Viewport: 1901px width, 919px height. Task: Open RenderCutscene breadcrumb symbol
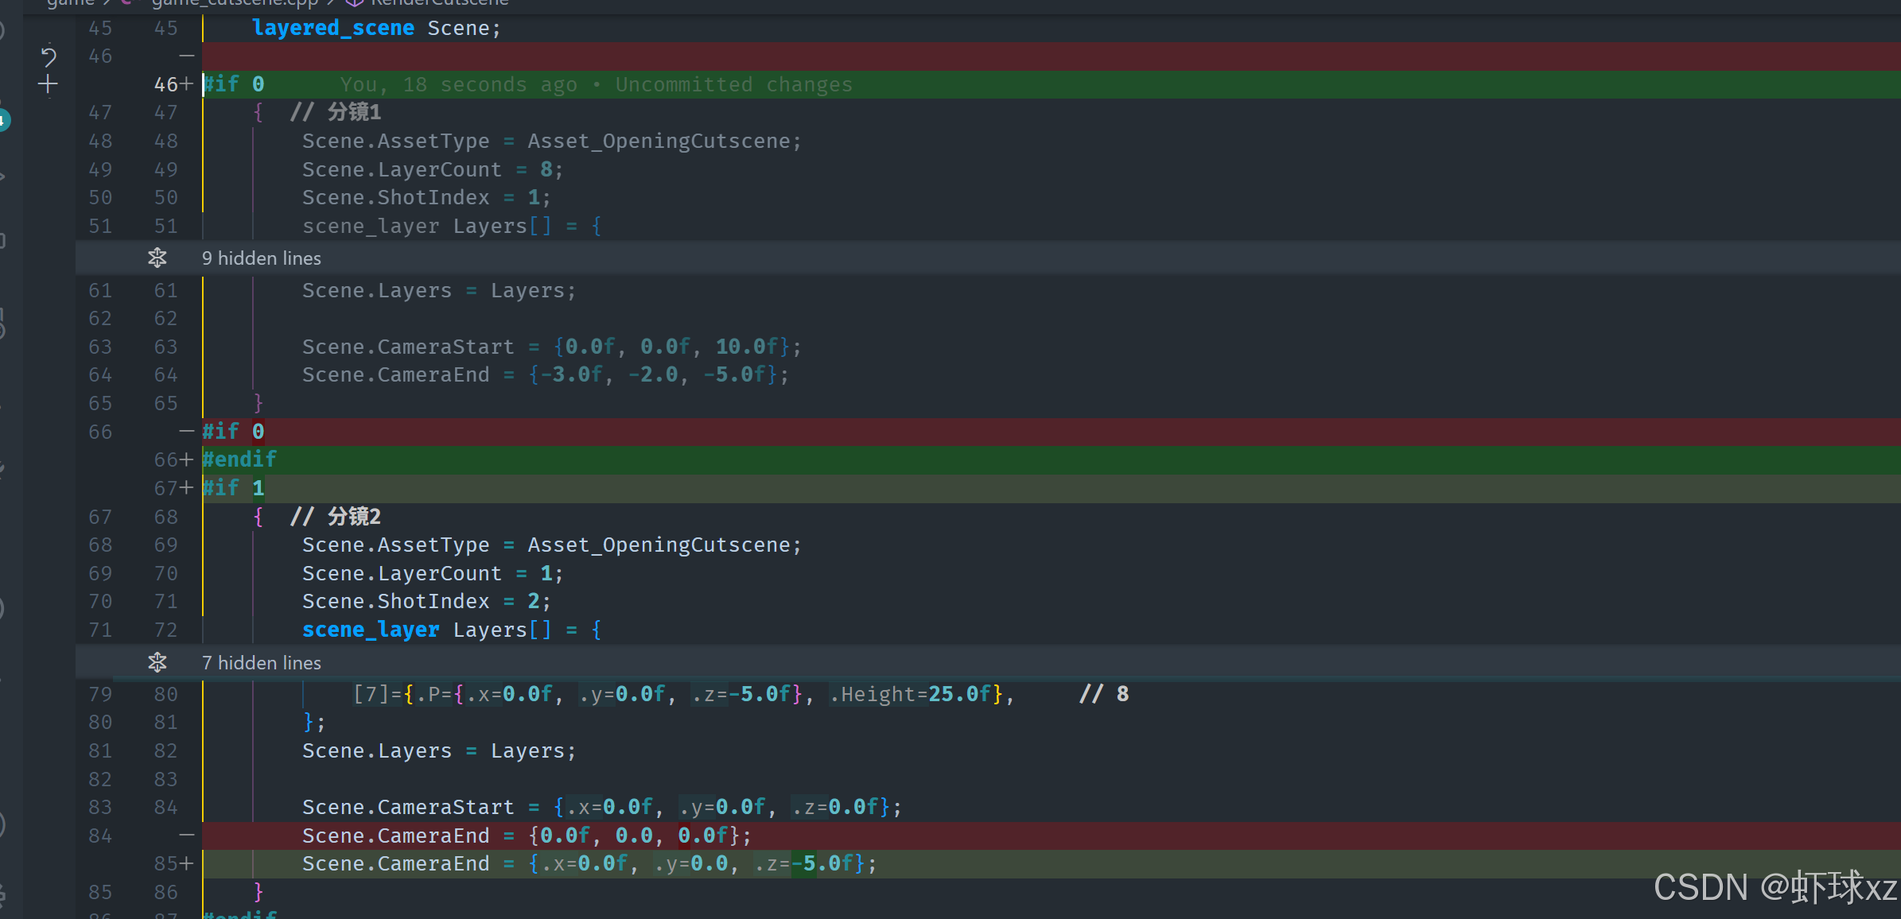coord(439,2)
